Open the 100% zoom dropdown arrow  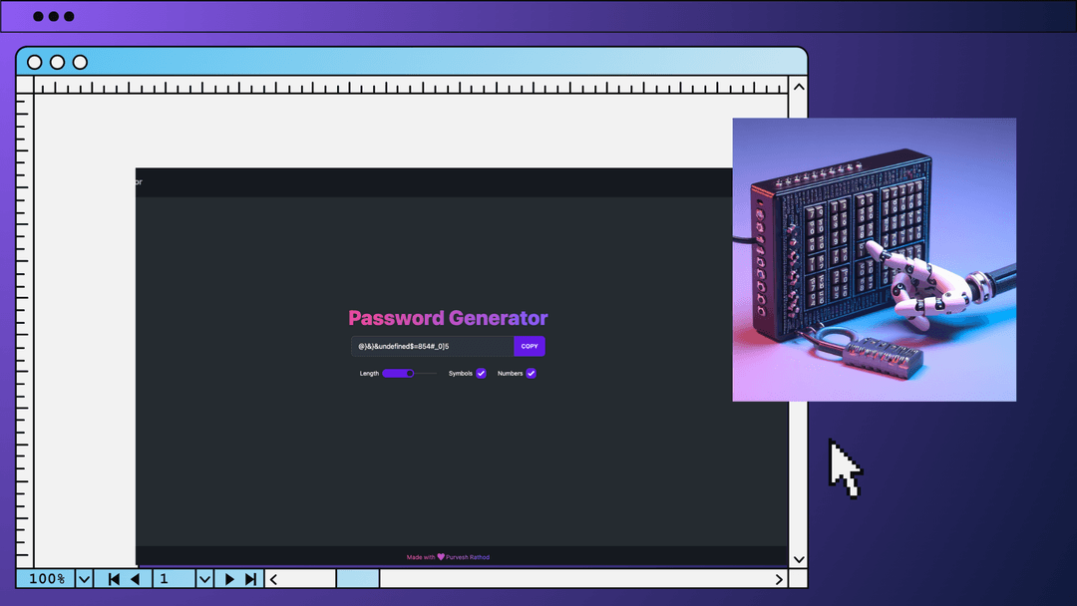pyautogui.click(x=84, y=579)
